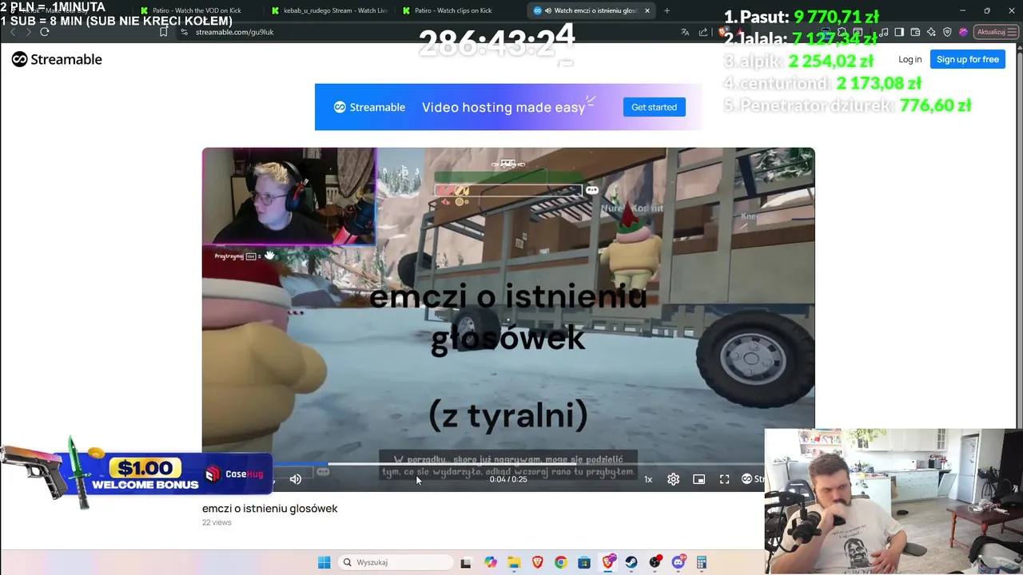This screenshot has height=575, width=1023.
Task: Click Sign up for free button
Action: pyautogui.click(x=967, y=59)
